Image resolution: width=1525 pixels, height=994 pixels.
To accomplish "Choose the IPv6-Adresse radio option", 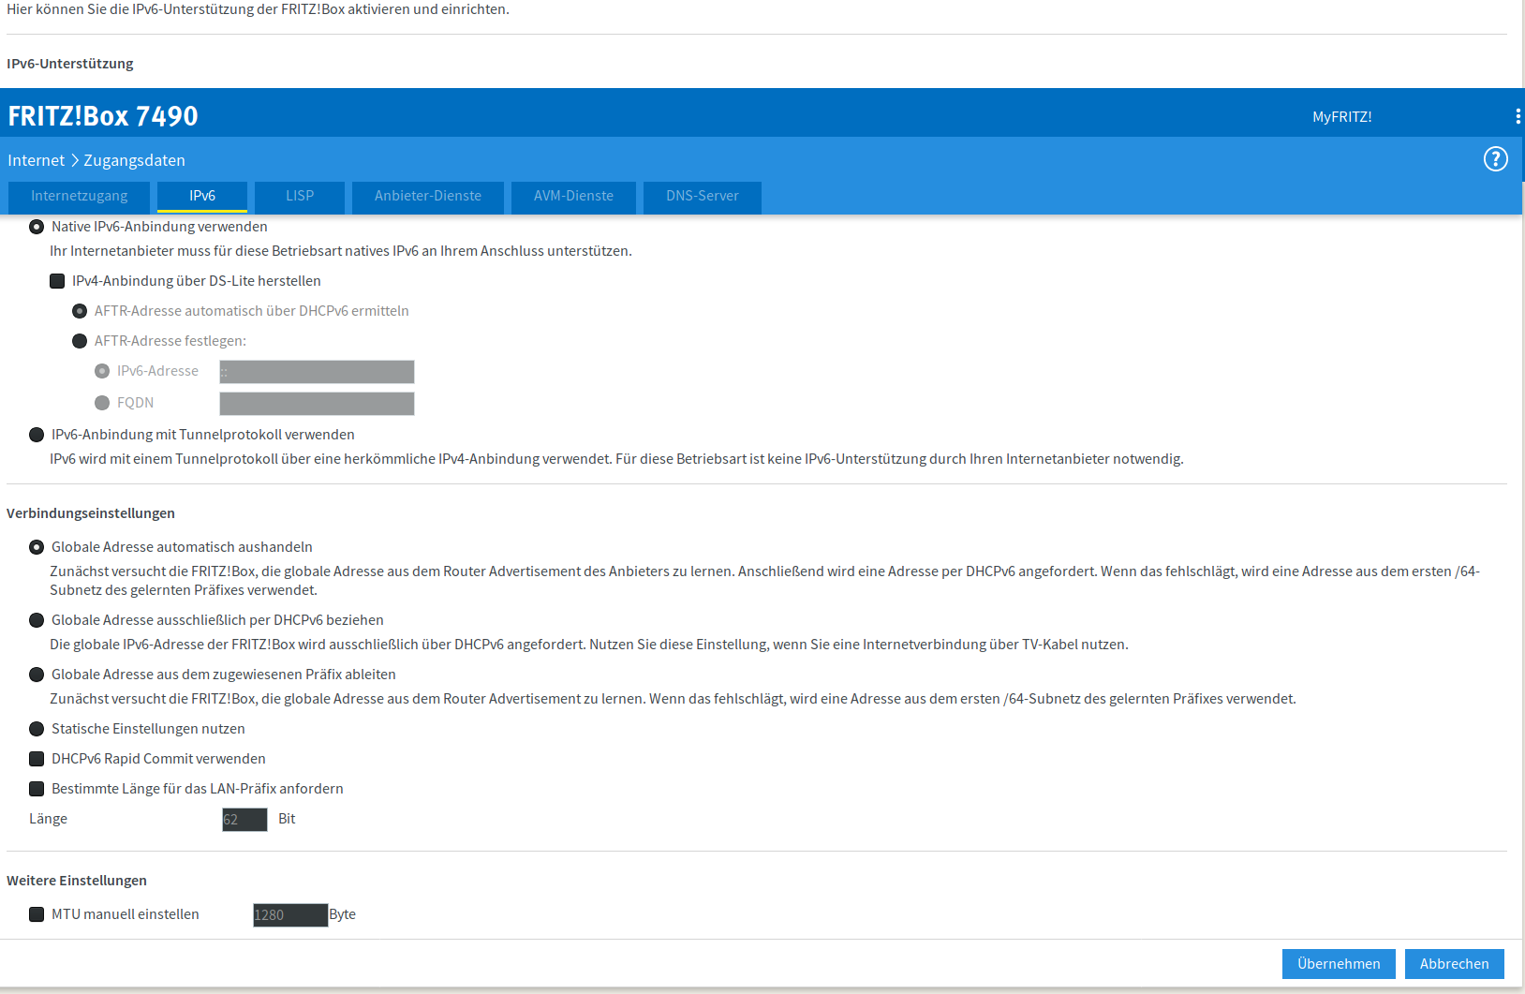I will coord(102,371).
